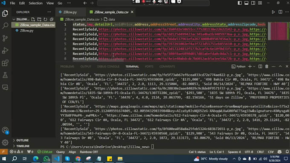This screenshot has height=163, width=290.
Task: Change CRLF end of line sequence
Action: pyautogui.click(x=260, y=152)
